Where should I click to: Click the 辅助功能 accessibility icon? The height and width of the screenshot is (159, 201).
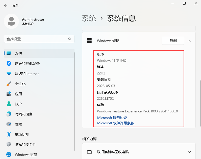point(9,134)
